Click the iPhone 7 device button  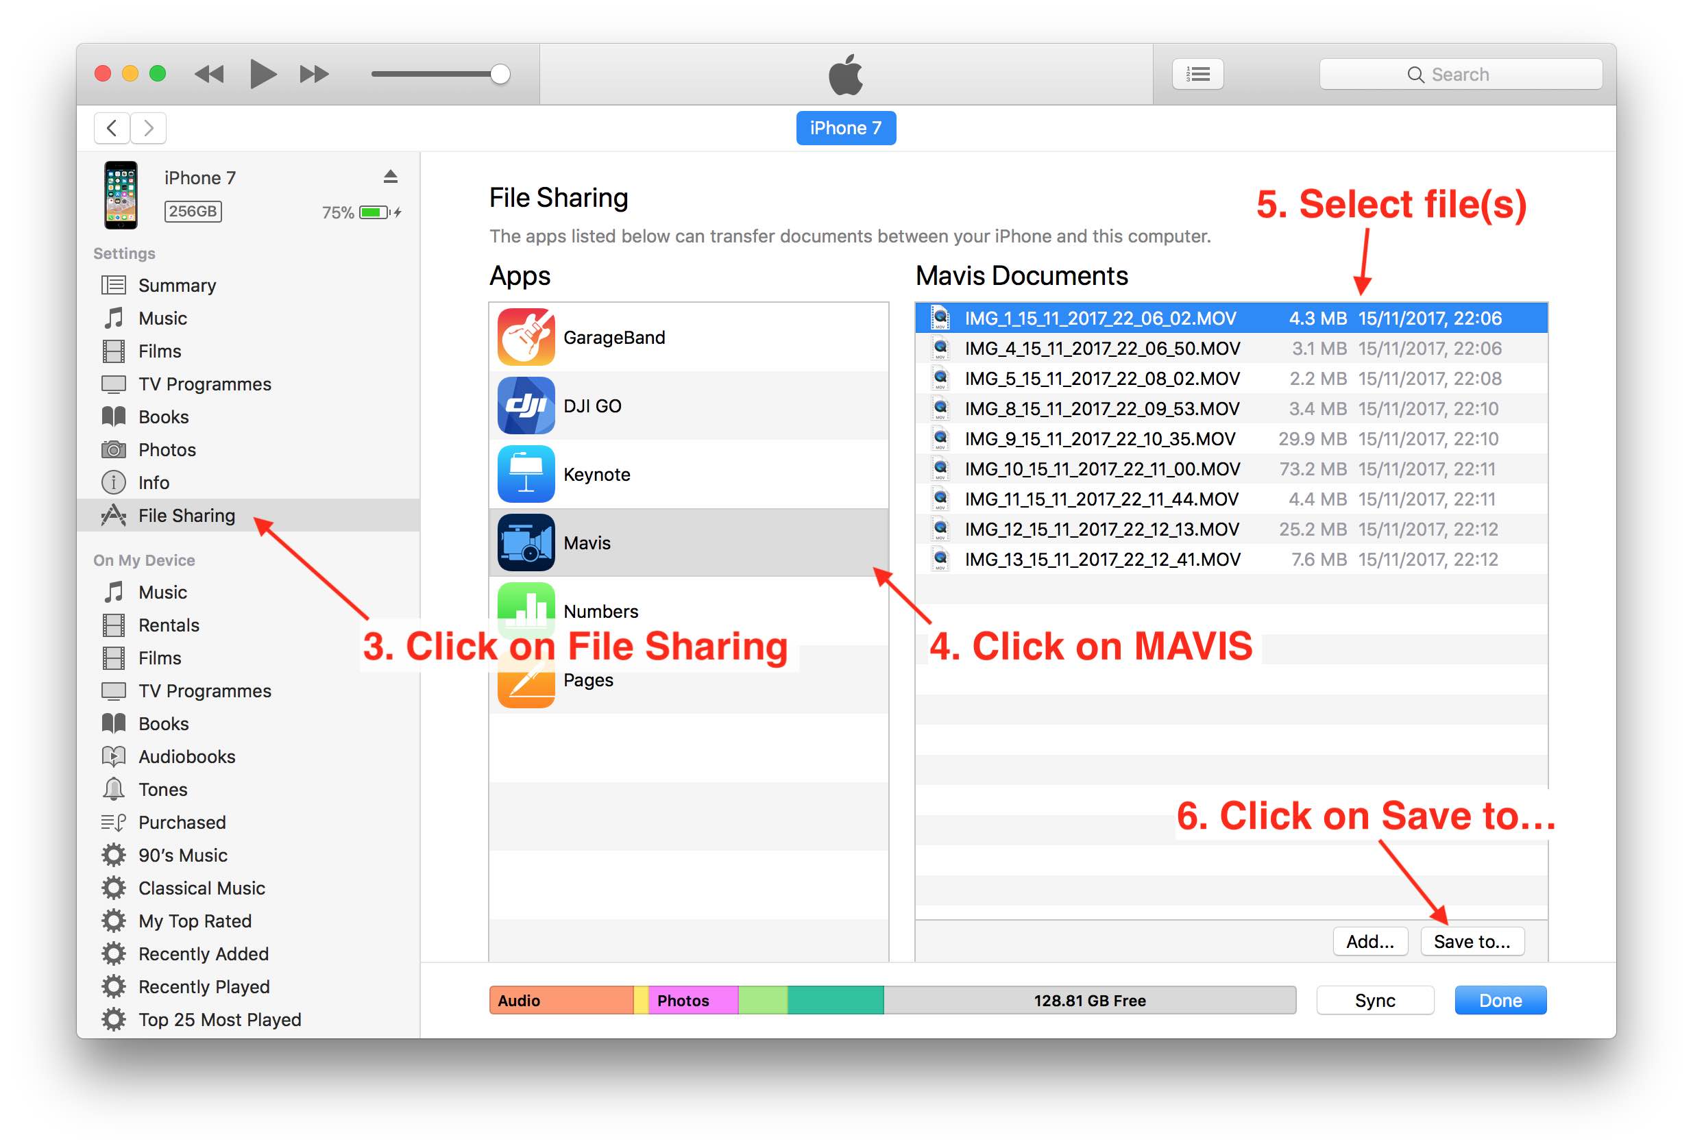846,128
